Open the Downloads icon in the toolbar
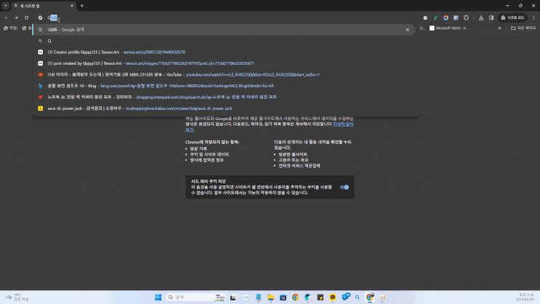 [481, 17]
